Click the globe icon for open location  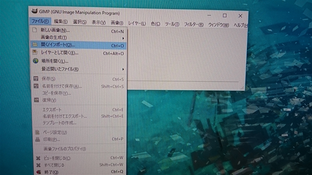point(36,61)
